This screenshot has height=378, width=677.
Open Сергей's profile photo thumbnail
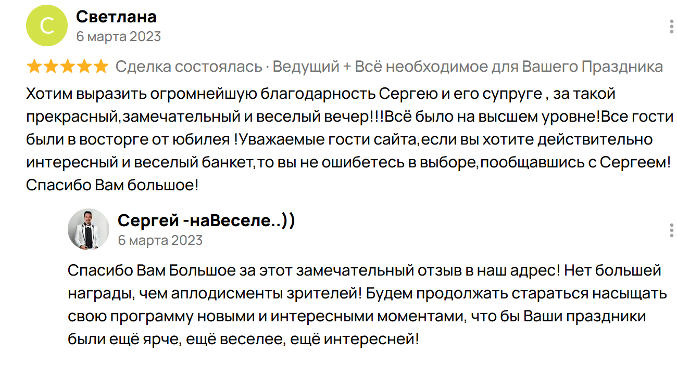(x=89, y=229)
